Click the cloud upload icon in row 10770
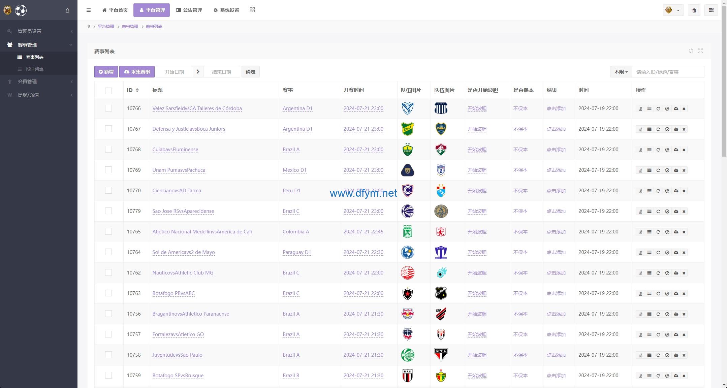 (676, 191)
